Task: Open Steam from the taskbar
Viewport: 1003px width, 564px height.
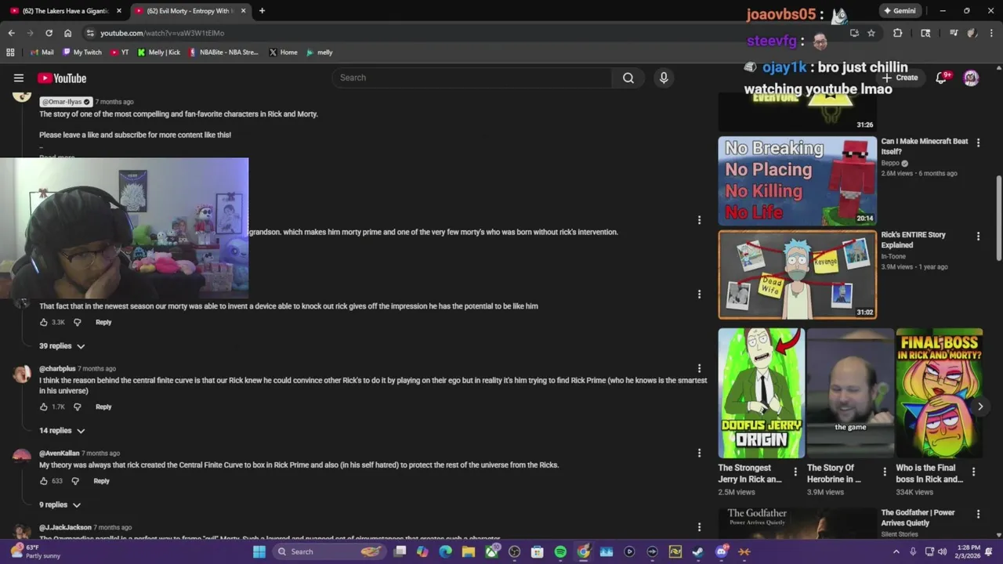Action: 697,551
